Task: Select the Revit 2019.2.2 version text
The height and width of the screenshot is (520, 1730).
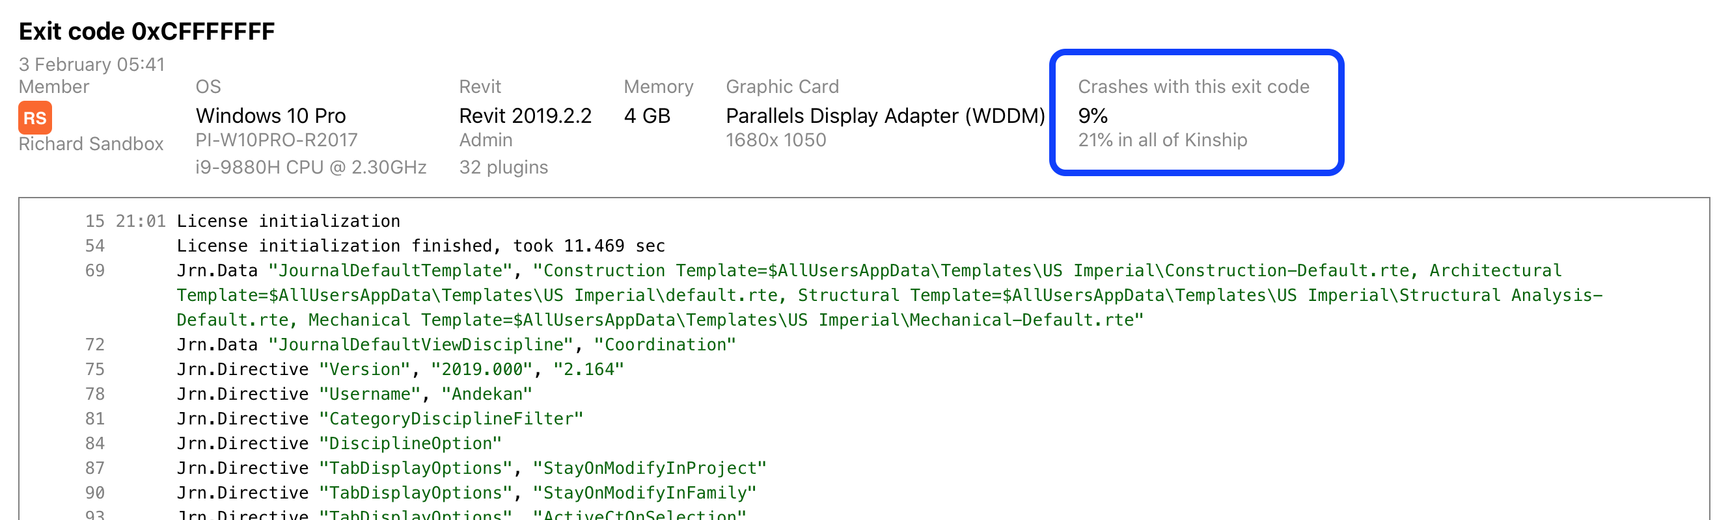Action: [x=525, y=116]
